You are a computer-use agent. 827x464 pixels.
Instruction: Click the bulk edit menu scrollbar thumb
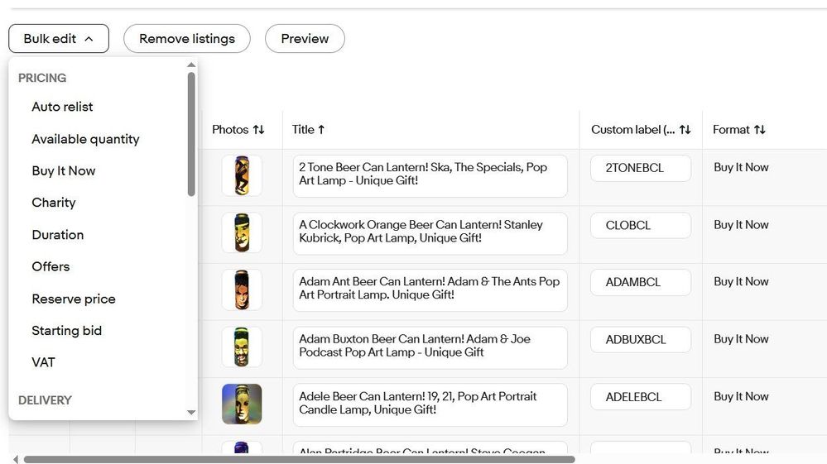[x=191, y=134]
